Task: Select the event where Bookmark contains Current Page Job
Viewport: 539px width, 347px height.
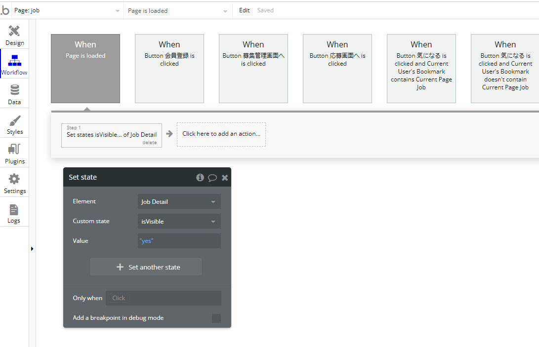Action: click(421, 69)
